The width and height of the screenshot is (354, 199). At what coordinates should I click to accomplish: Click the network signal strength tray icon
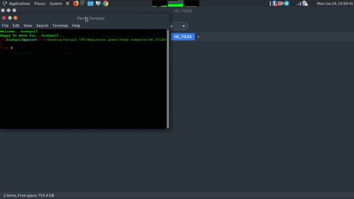click(x=299, y=4)
